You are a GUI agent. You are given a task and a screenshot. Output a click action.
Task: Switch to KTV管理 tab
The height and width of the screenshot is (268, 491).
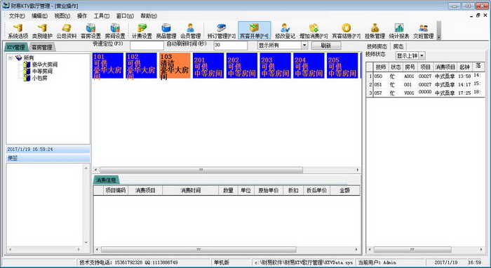tap(15, 47)
